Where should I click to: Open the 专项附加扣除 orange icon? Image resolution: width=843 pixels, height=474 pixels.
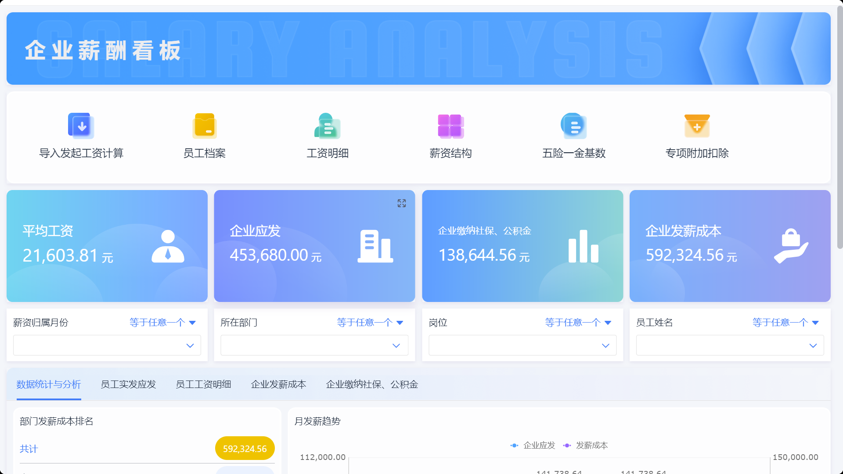pos(697,126)
